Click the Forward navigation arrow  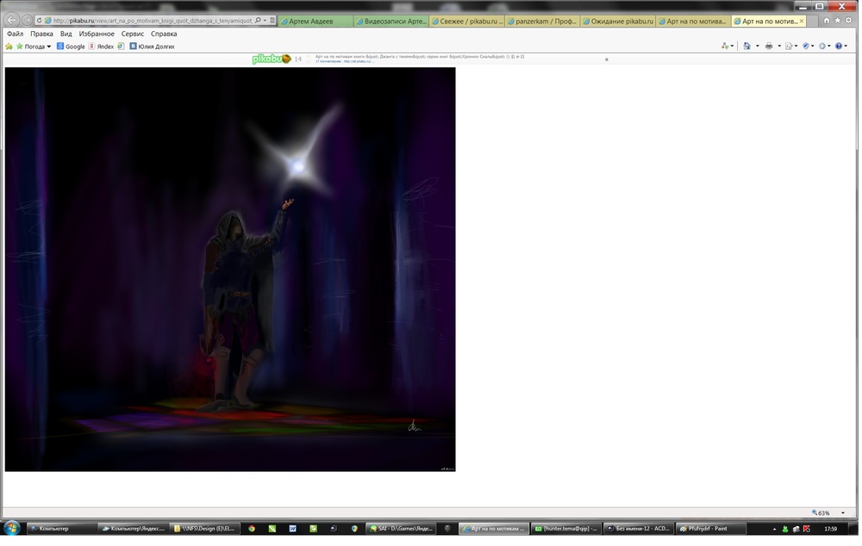click(27, 20)
